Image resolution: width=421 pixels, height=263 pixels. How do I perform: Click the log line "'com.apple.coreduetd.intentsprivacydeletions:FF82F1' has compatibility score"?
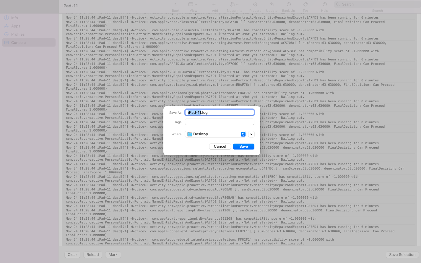(x=200, y=241)
